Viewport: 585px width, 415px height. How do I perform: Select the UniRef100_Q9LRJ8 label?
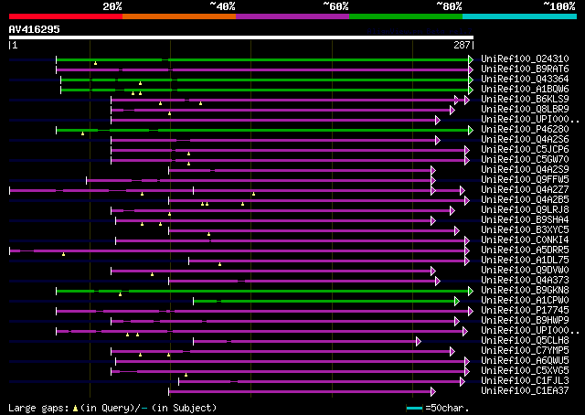point(525,210)
